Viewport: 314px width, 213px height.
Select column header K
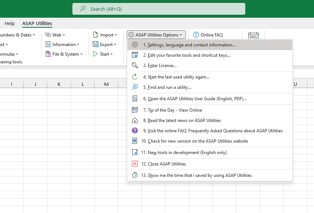tap(59, 84)
